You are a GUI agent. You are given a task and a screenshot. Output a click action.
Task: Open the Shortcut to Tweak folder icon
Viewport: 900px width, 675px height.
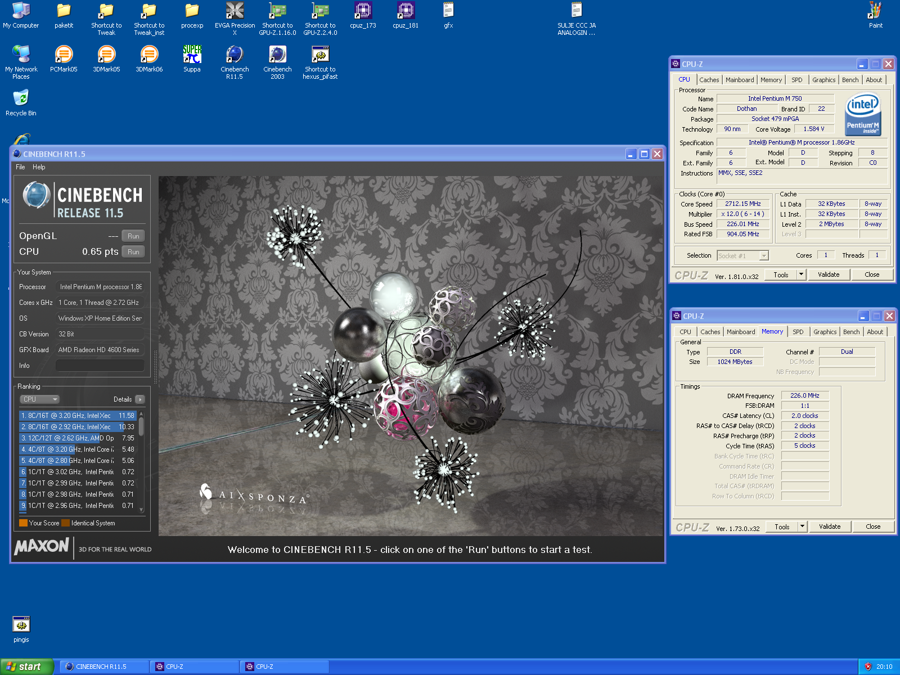click(x=106, y=19)
